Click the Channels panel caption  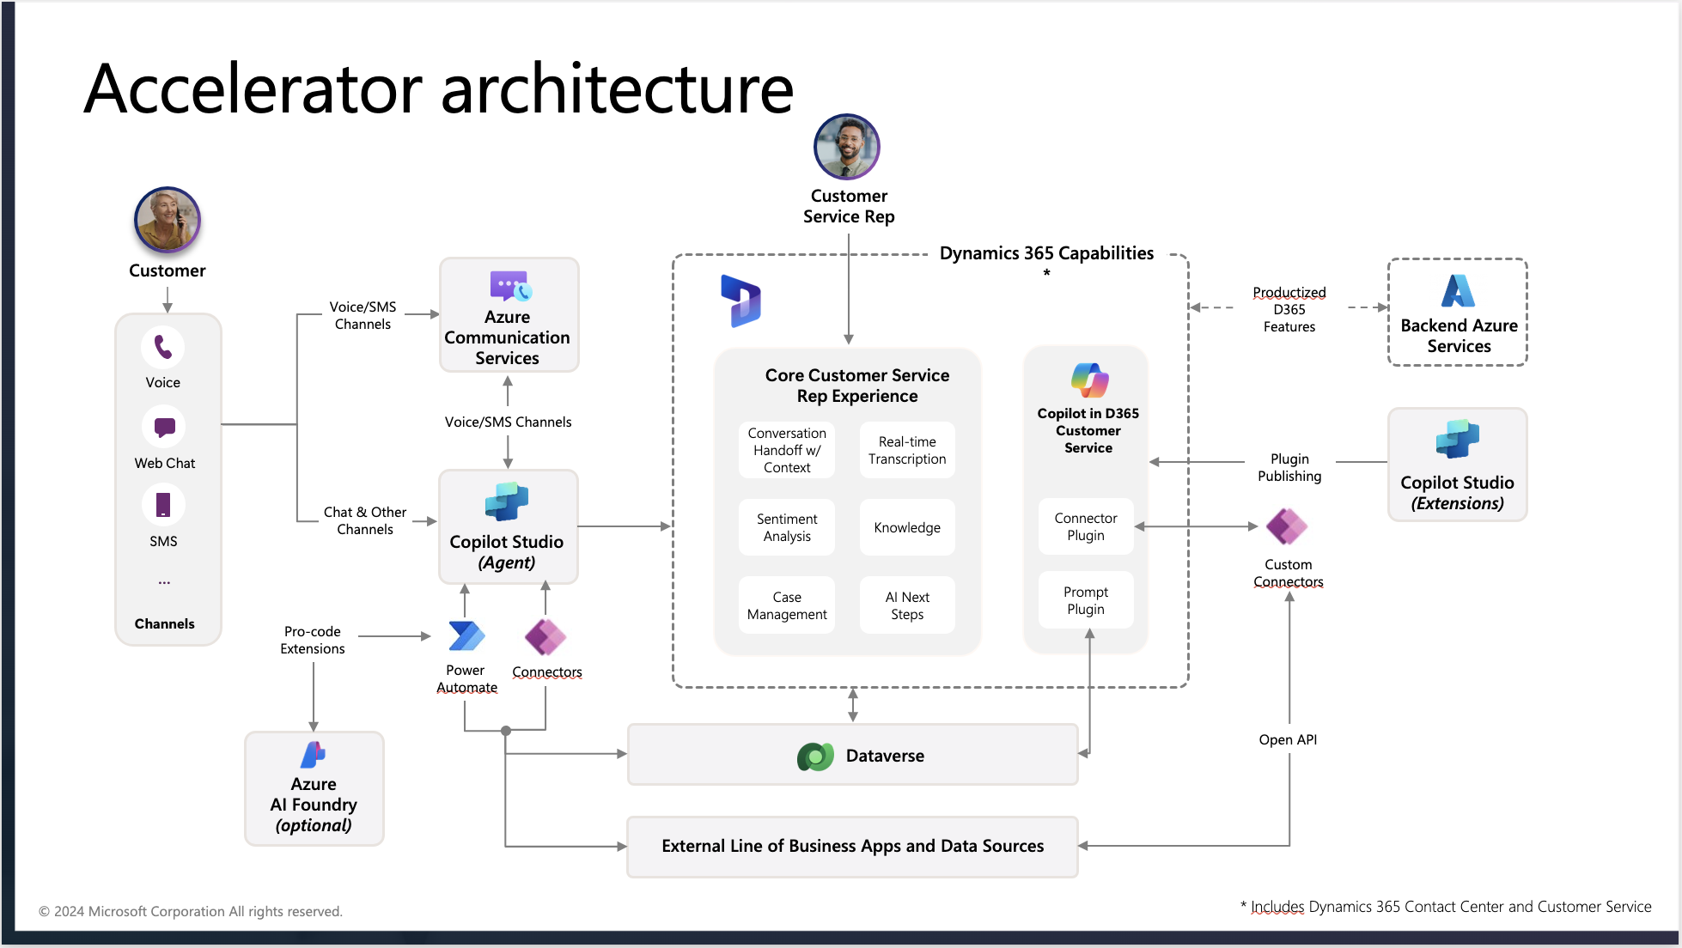point(164,623)
